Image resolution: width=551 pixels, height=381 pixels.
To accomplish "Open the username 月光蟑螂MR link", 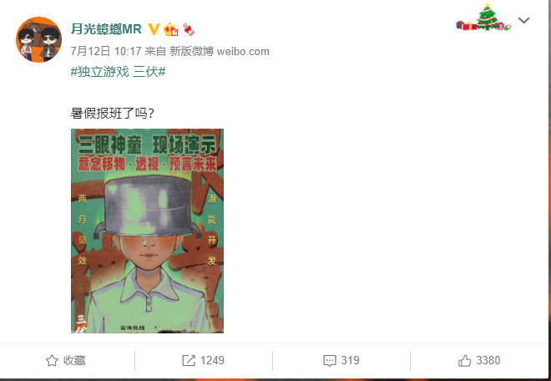I will pyautogui.click(x=106, y=29).
